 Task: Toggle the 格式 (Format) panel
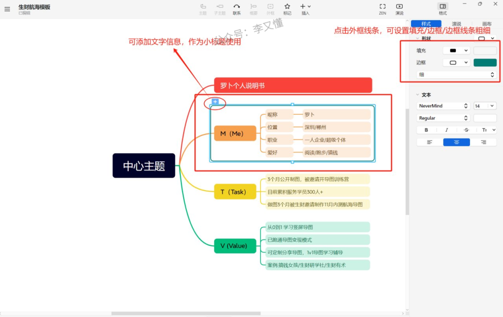(x=443, y=9)
